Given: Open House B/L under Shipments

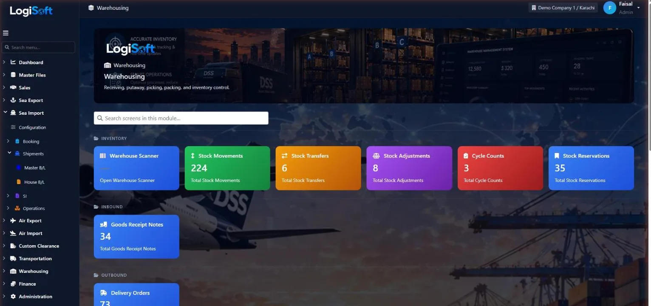Looking at the screenshot, I should pos(34,182).
